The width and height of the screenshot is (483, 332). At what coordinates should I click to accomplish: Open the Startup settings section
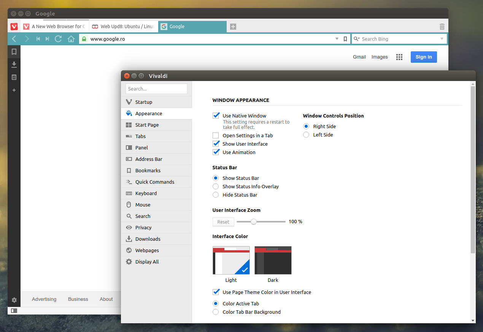pos(156,102)
